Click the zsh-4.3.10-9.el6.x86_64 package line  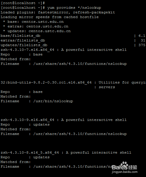[x=64, y=120]
